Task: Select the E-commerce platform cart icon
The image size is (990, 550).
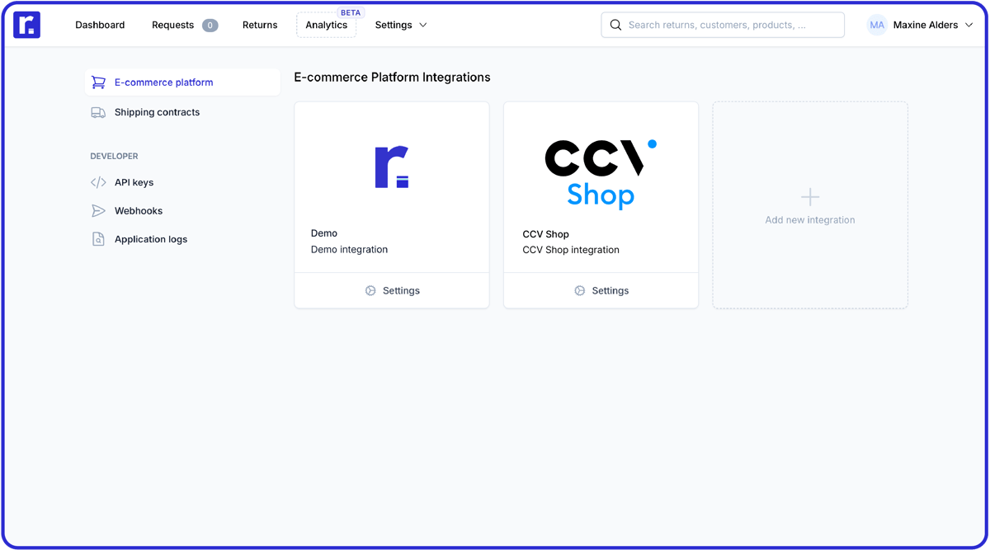Action: [x=98, y=82]
